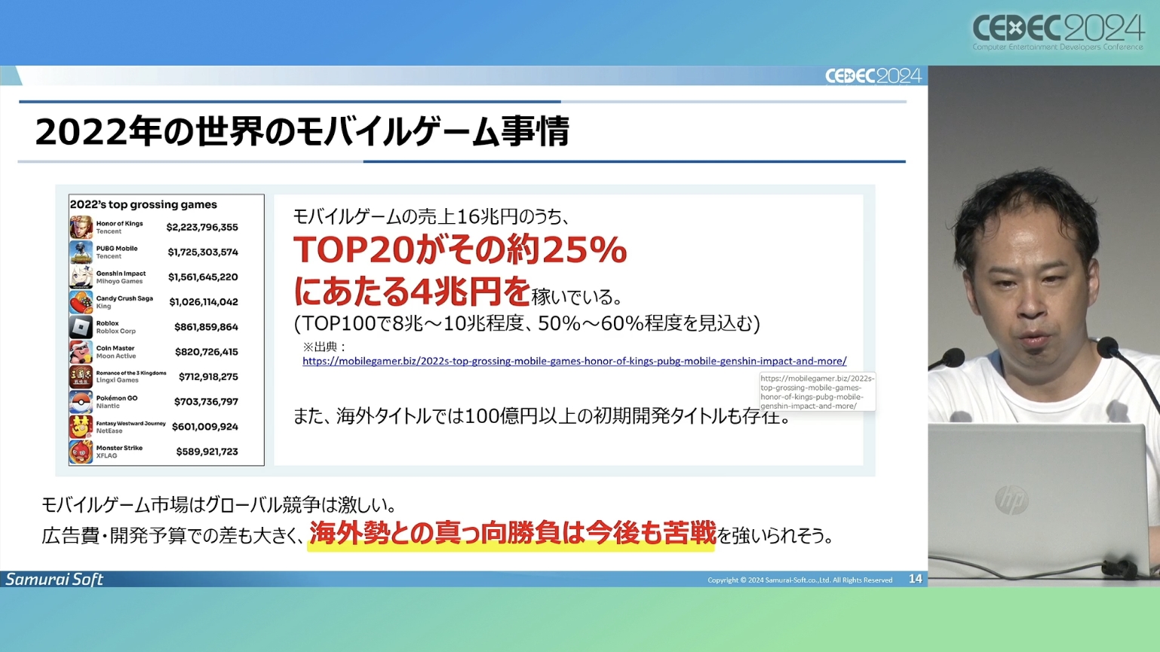Click the line モバイルゲームの売上16兆円のうち
This screenshot has width=1160, height=652.
[x=431, y=216]
